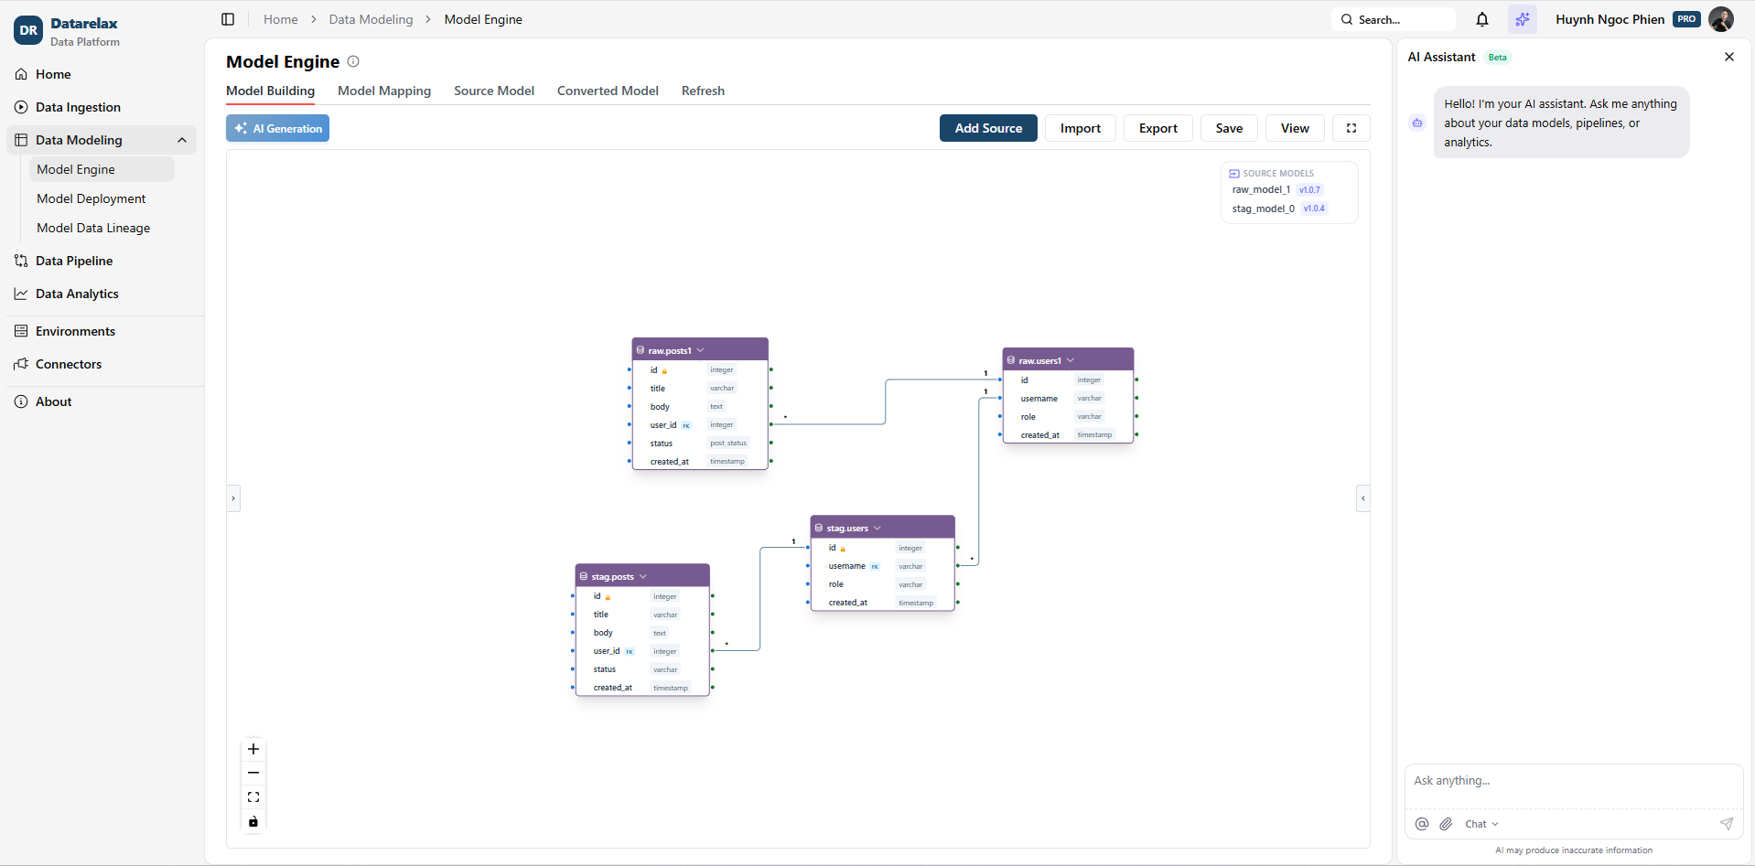1755x866 pixels.
Task: Select the AI Generation tool
Action: (276, 128)
